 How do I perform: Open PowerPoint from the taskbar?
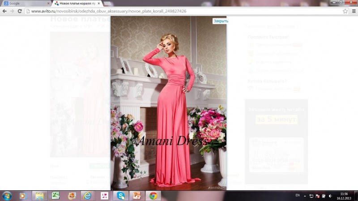click(136, 196)
